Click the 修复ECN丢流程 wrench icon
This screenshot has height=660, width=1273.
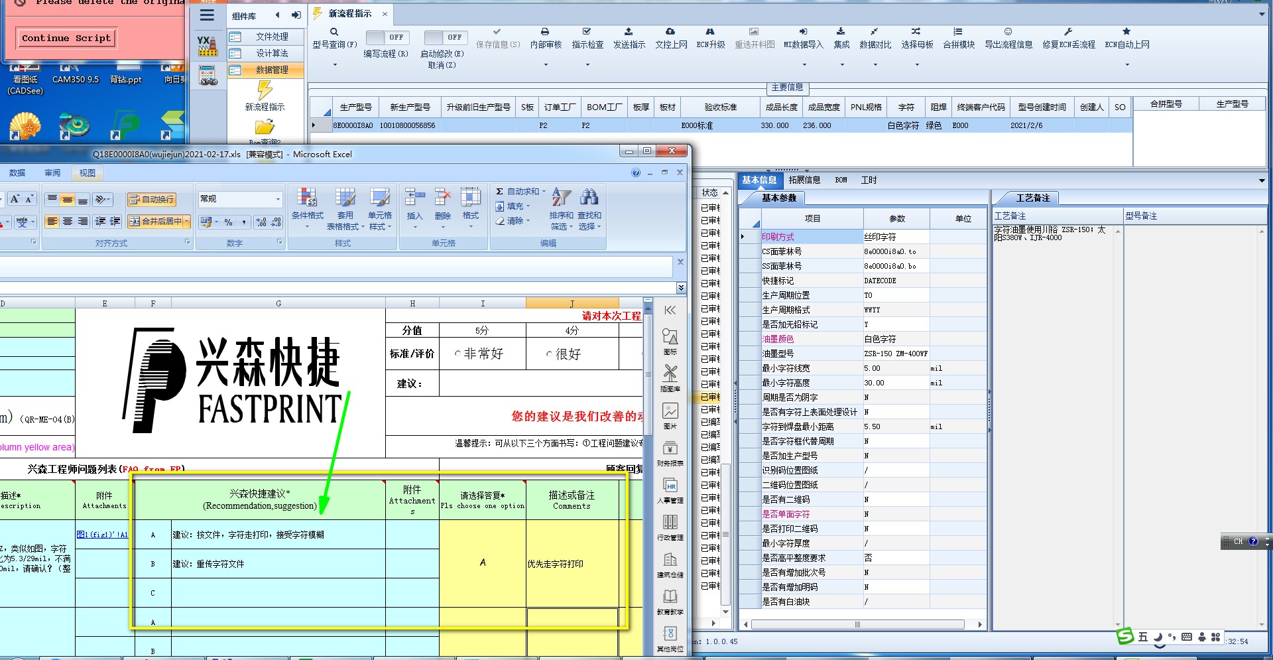point(1068,31)
